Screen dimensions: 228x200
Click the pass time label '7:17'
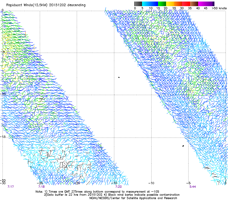10,187
